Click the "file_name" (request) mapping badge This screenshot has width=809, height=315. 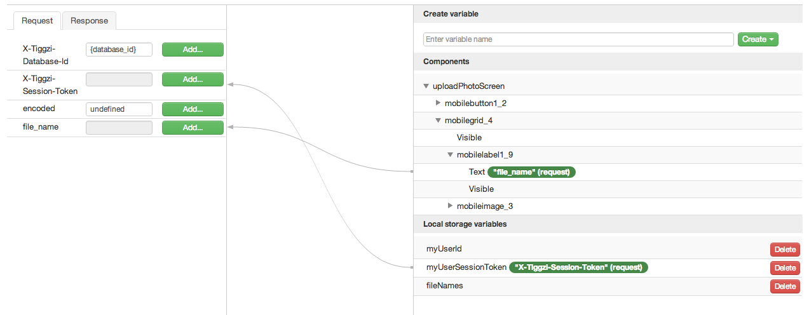pyautogui.click(x=531, y=172)
